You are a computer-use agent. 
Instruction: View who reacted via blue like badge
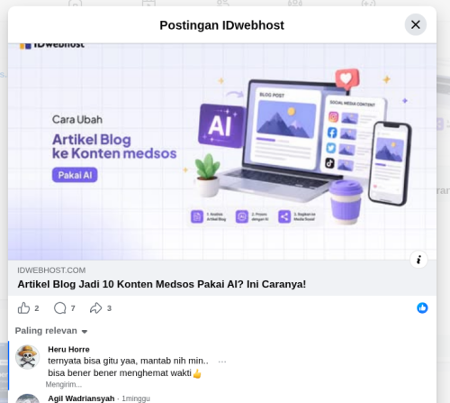click(x=422, y=308)
